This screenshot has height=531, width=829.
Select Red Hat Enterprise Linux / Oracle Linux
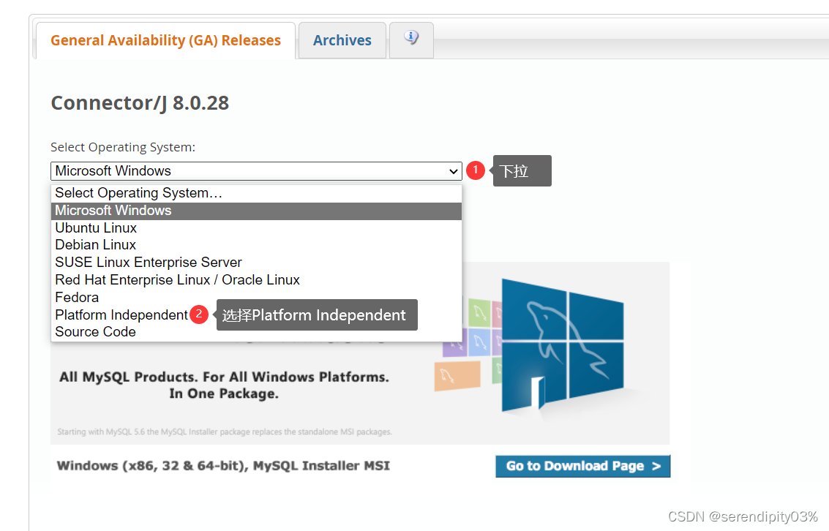tap(256, 279)
